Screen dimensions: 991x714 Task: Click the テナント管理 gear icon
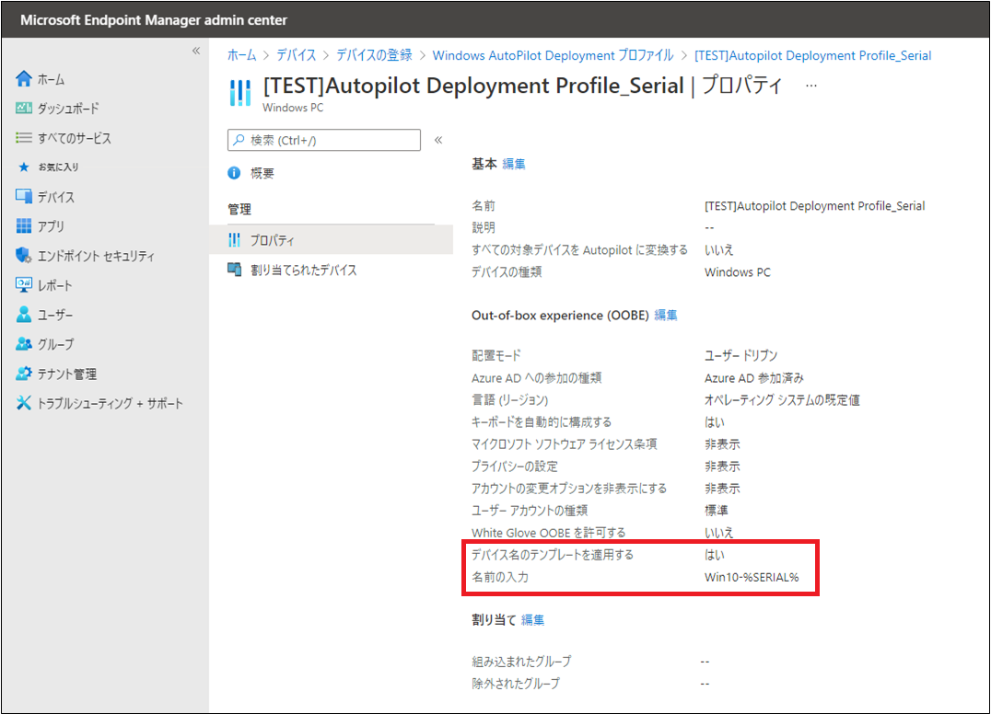coord(24,373)
